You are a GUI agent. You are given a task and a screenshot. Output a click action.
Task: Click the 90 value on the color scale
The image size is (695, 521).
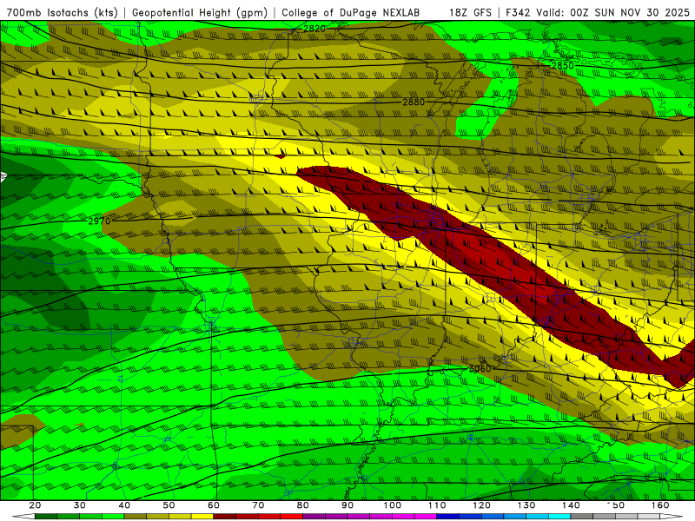(x=347, y=505)
